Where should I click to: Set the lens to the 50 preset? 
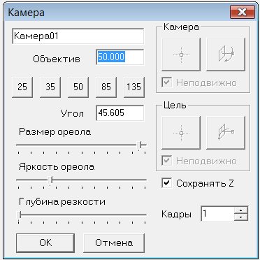(78, 87)
